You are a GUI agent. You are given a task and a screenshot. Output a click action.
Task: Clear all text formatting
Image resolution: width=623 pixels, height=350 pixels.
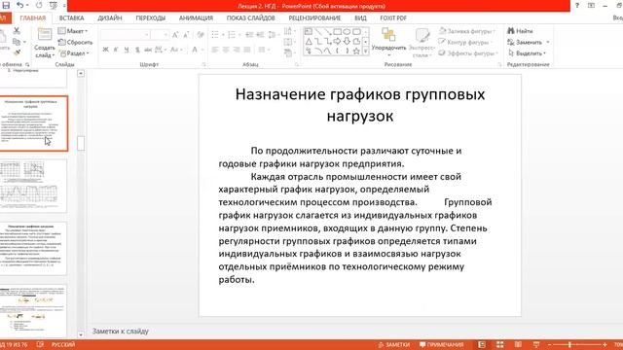click(201, 35)
